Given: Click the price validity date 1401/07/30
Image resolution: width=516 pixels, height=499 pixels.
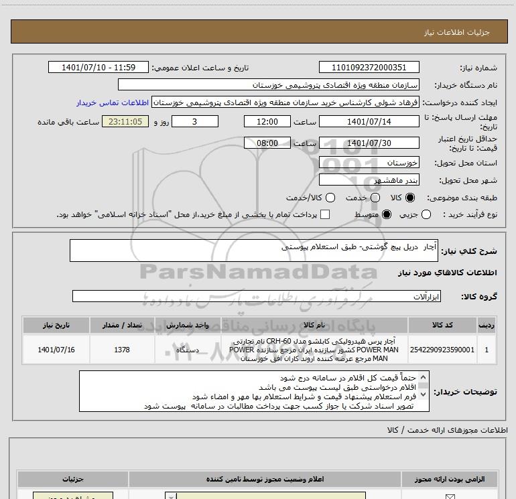Looking at the screenshot, I should [x=369, y=143].
